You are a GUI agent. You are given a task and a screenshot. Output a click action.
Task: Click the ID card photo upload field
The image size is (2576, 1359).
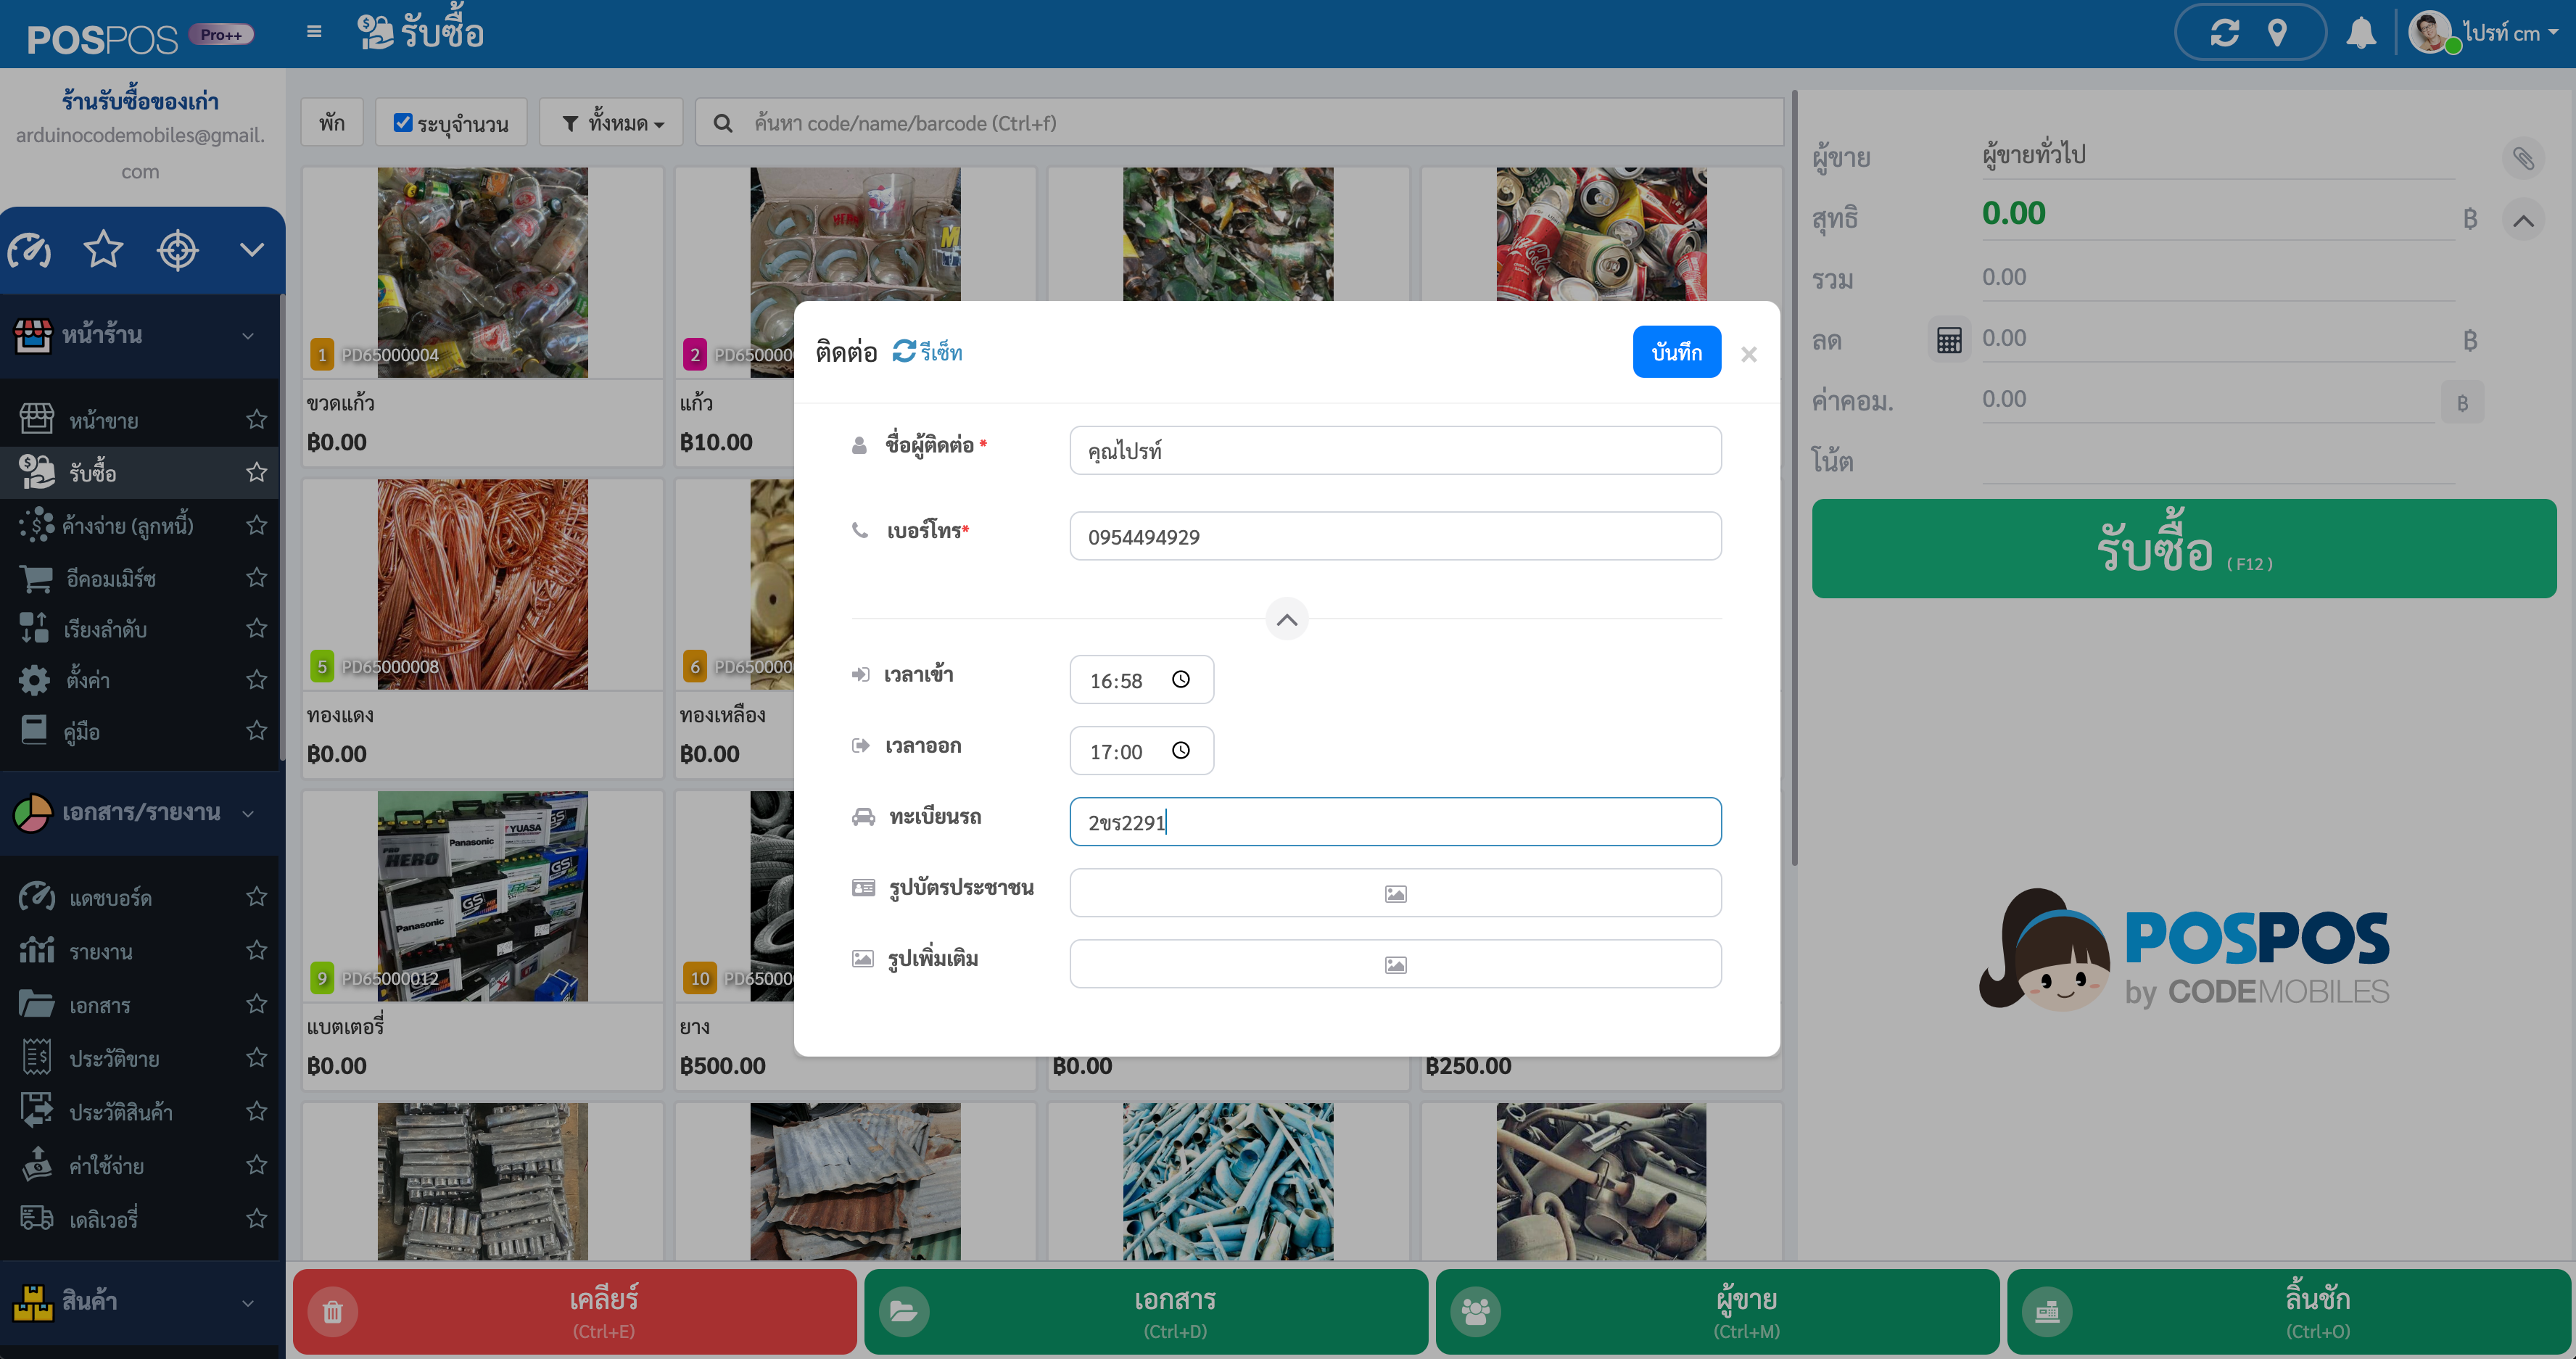pyautogui.click(x=1395, y=893)
